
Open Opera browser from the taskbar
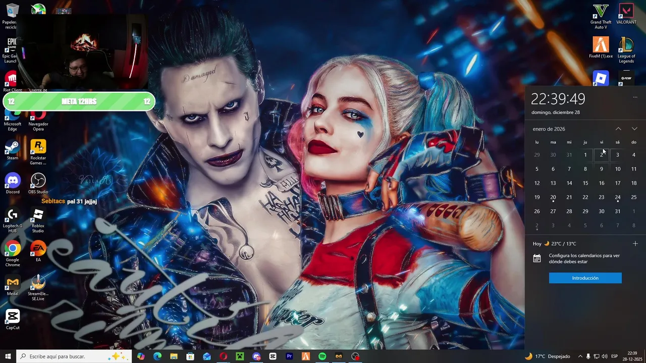coord(224,356)
